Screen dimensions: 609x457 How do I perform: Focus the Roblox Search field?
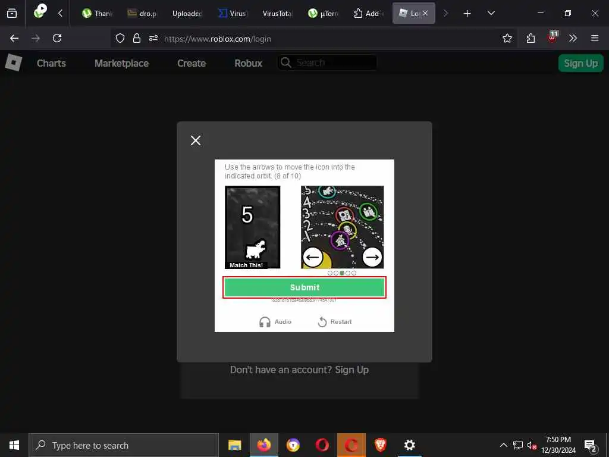327,62
